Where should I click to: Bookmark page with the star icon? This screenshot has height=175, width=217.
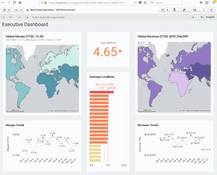pyautogui.click(x=145, y=2)
